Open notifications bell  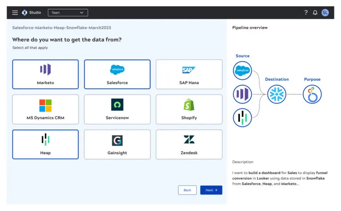(315, 12)
